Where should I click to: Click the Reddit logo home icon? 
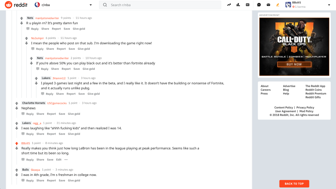(x=9, y=5)
